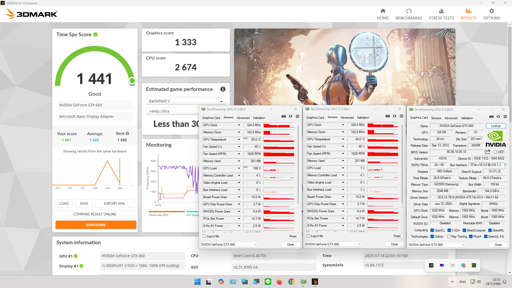Enable Log to file in the leftmost GPU-Z window

click(x=205, y=236)
